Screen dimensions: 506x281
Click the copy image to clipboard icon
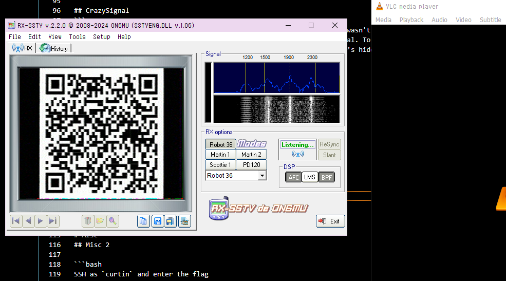point(144,221)
